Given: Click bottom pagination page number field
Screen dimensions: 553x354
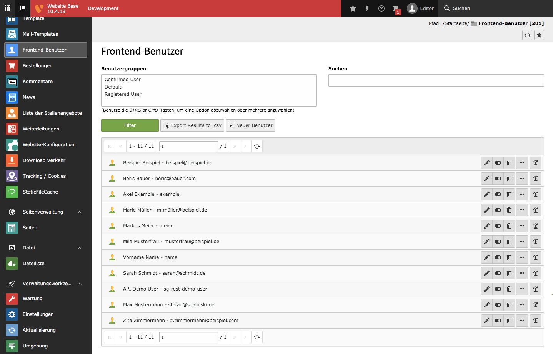Looking at the screenshot, I should pyautogui.click(x=188, y=337).
